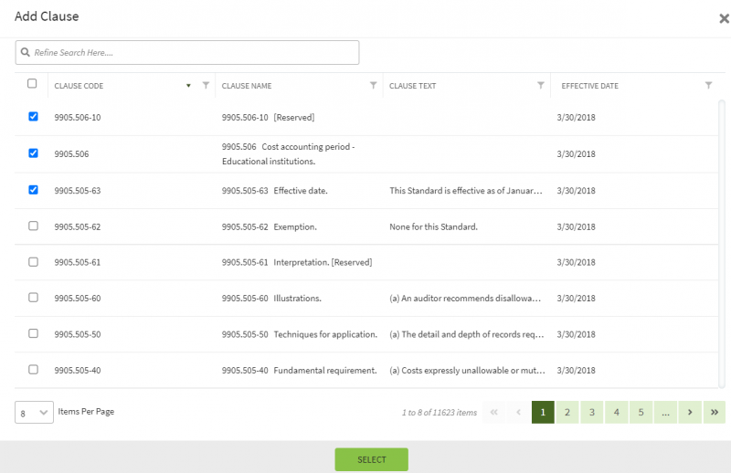Go to page 3
The image size is (731, 473).
point(591,412)
